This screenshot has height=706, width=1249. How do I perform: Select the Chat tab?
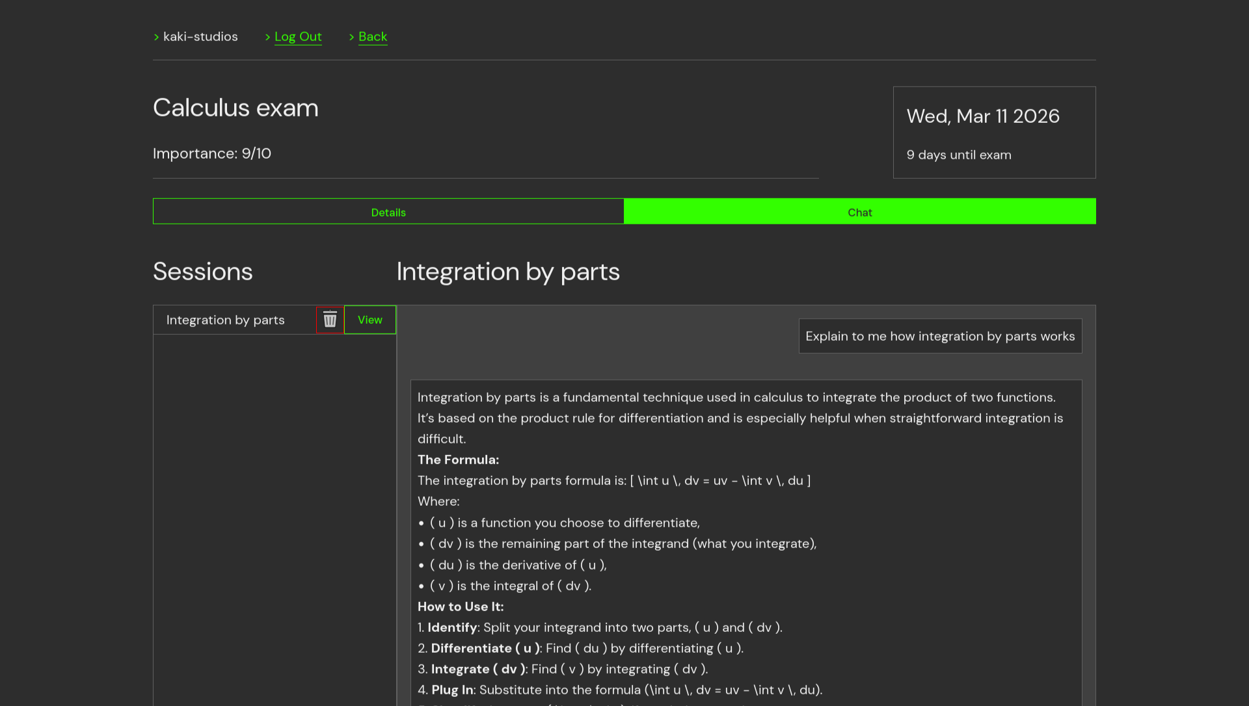pyautogui.click(x=859, y=212)
